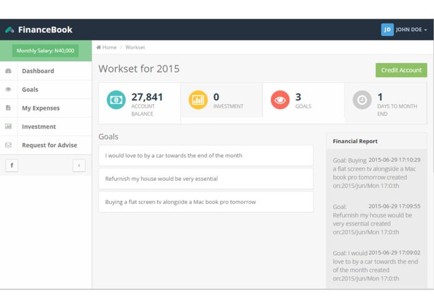434x308 pixels.
Task: Open Request for Advise
Action: 46,145
